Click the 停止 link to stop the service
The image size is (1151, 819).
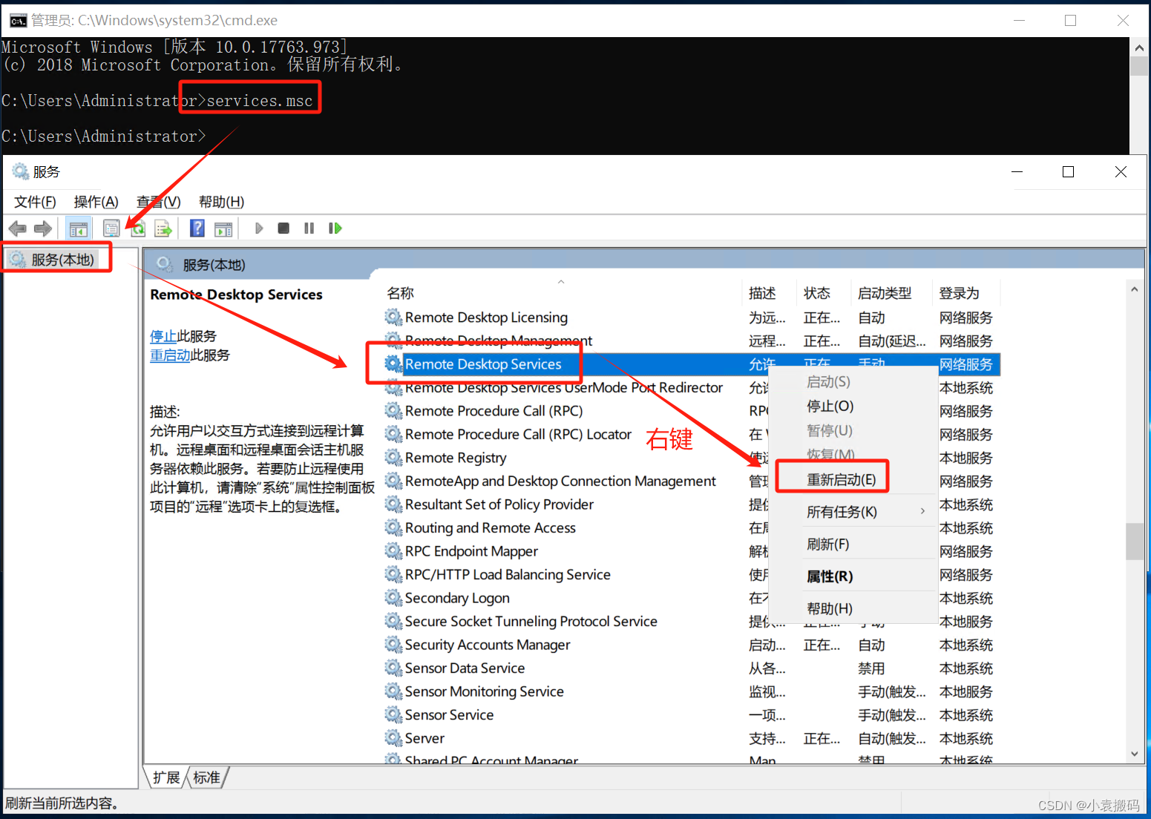tap(163, 336)
